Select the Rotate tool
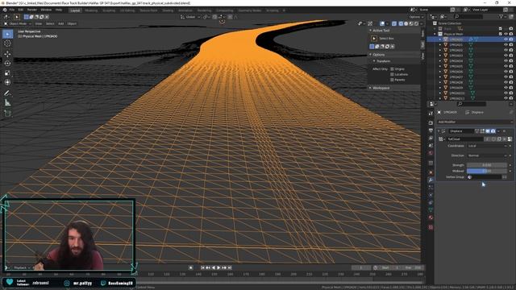This screenshot has height=290, width=516. 7,63
